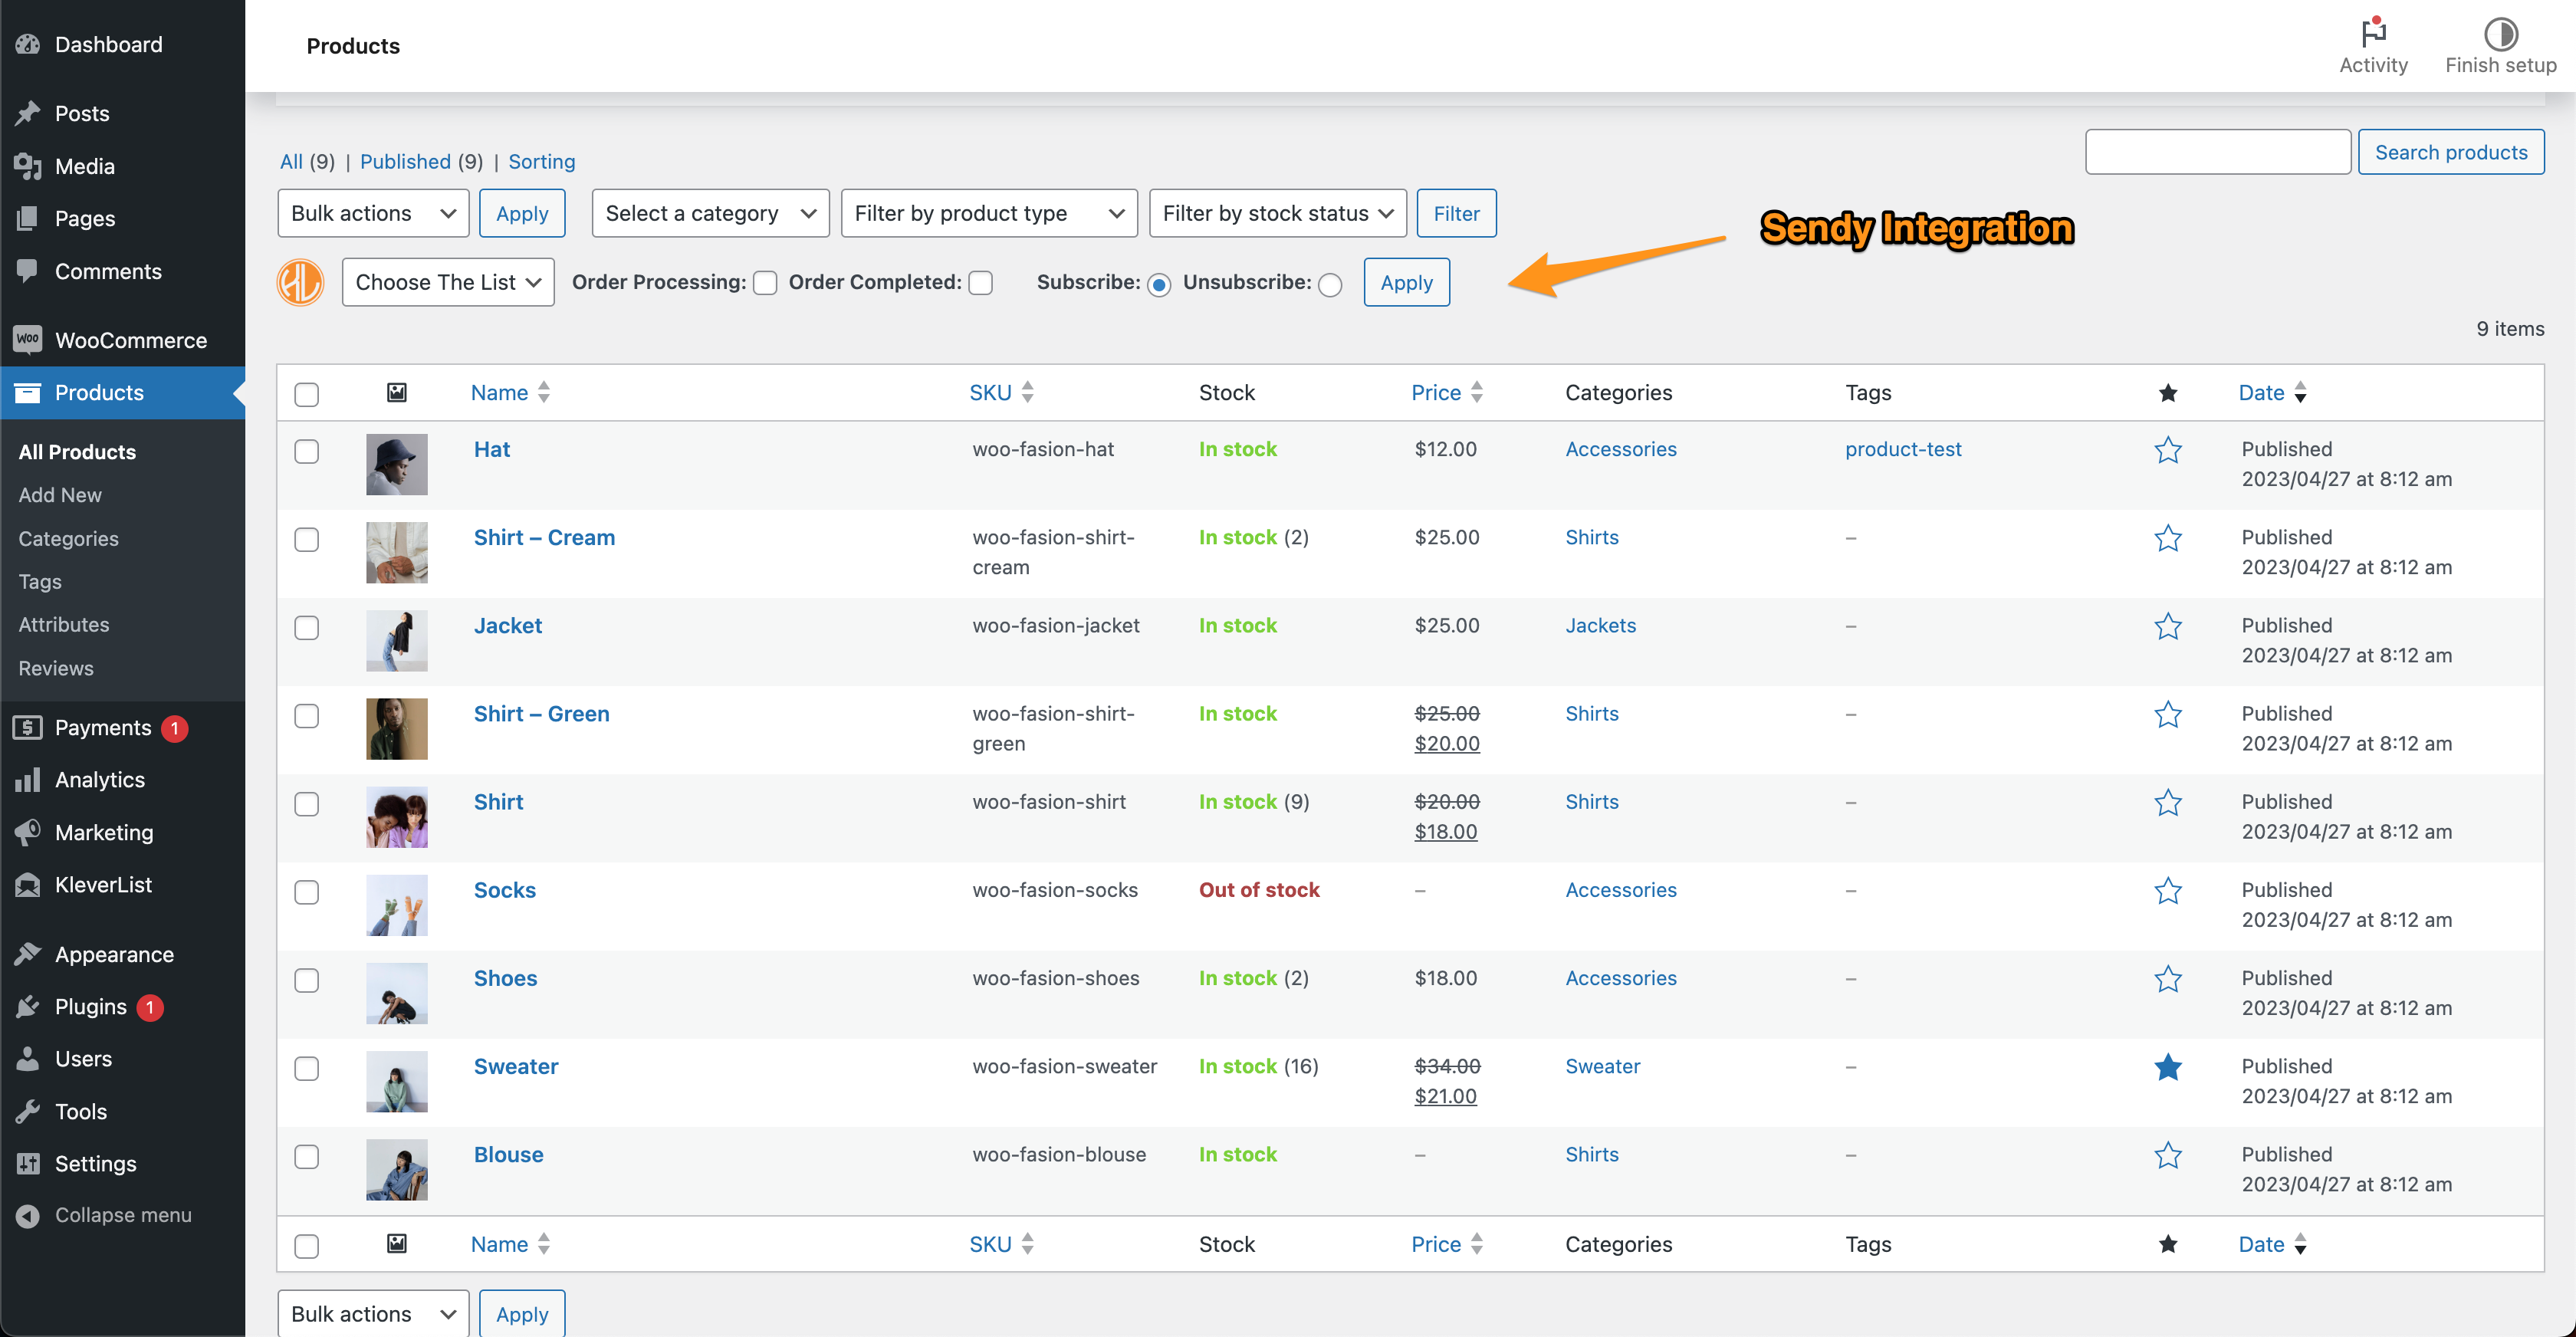Click the Search products button
This screenshot has width=2576, height=1337.
(2450, 152)
